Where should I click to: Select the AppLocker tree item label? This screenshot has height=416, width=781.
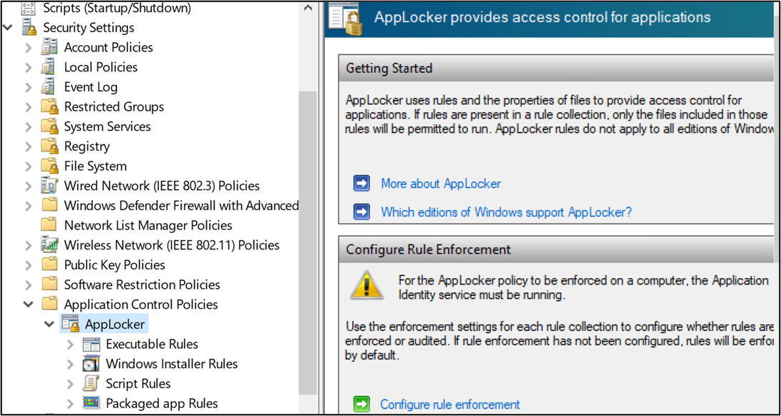click(115, 325)
